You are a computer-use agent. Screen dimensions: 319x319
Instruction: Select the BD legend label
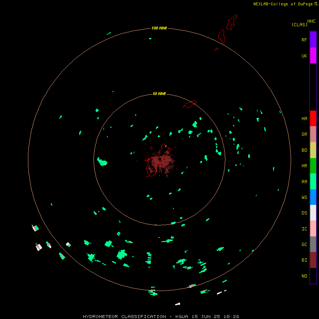[304, 150]
